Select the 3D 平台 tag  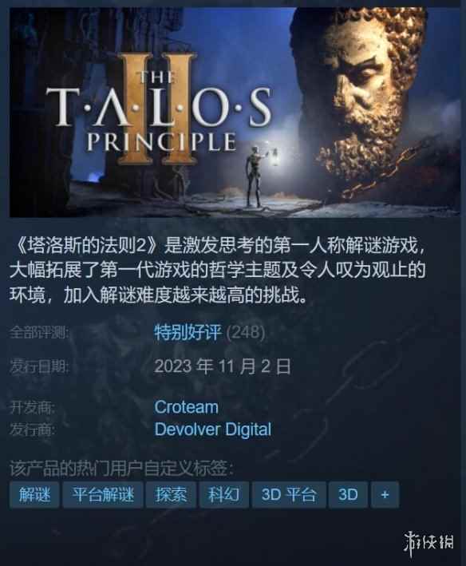[289, 494]
